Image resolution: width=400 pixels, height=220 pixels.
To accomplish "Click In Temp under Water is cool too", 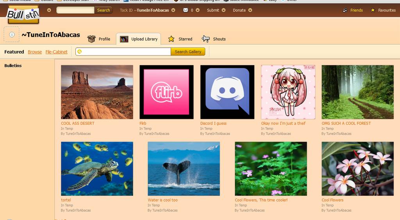I will coord(154,205).
